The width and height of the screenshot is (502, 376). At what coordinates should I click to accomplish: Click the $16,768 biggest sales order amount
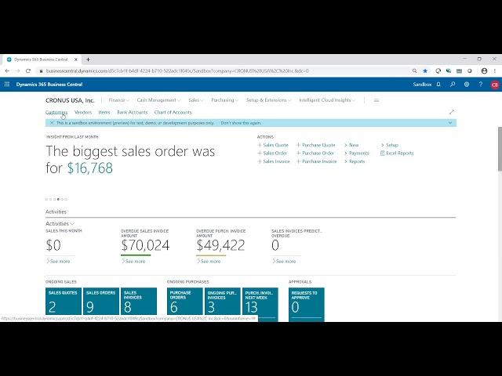(90, 168)
